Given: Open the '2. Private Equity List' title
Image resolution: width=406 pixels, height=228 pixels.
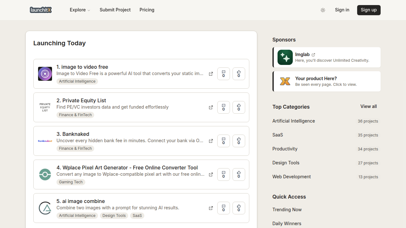Looking at the screenshot, I should click(81, 100).
